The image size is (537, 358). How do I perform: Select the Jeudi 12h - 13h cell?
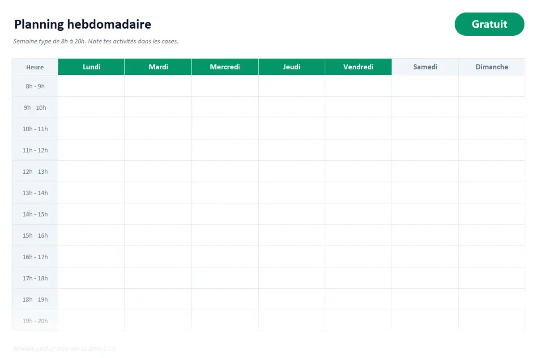[x=291, y=171]
